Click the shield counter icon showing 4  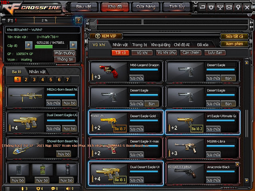tap(38, 189)
